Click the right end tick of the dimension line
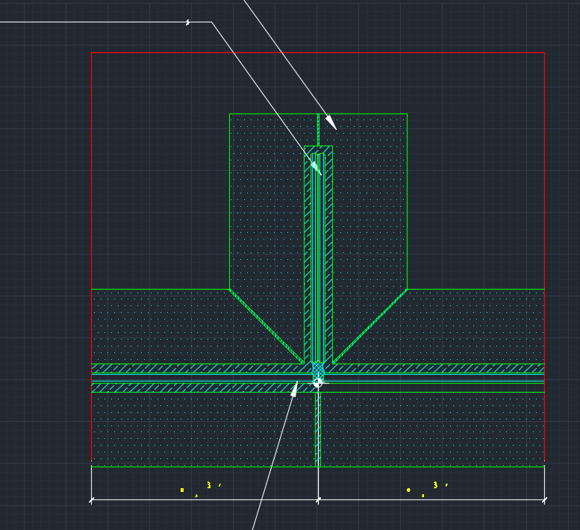Viewport: 580px width, 530px height. (x=544, y=500)
